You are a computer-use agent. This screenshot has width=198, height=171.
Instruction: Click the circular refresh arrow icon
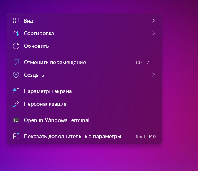pos(16,46)
